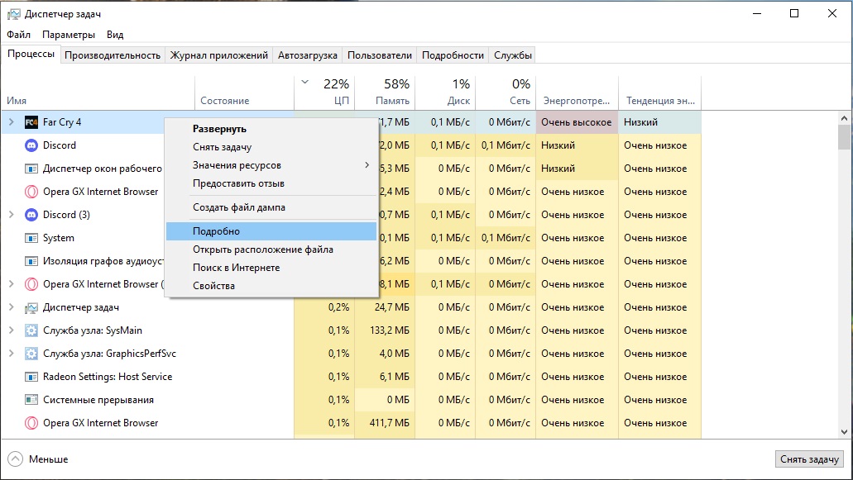Click the Opera GX icon in the bottom row
The image size is (853, 480).
31,423
